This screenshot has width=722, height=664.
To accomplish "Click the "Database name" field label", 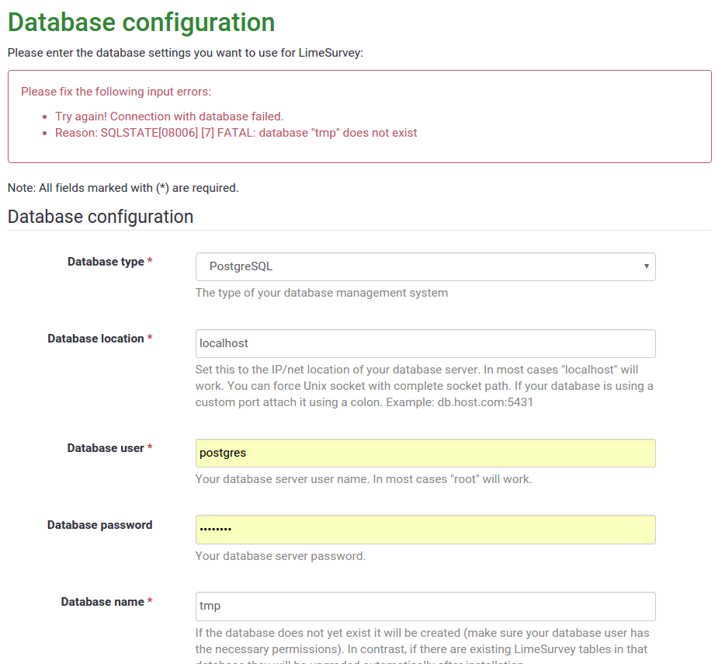I will (x=102, y=602).
